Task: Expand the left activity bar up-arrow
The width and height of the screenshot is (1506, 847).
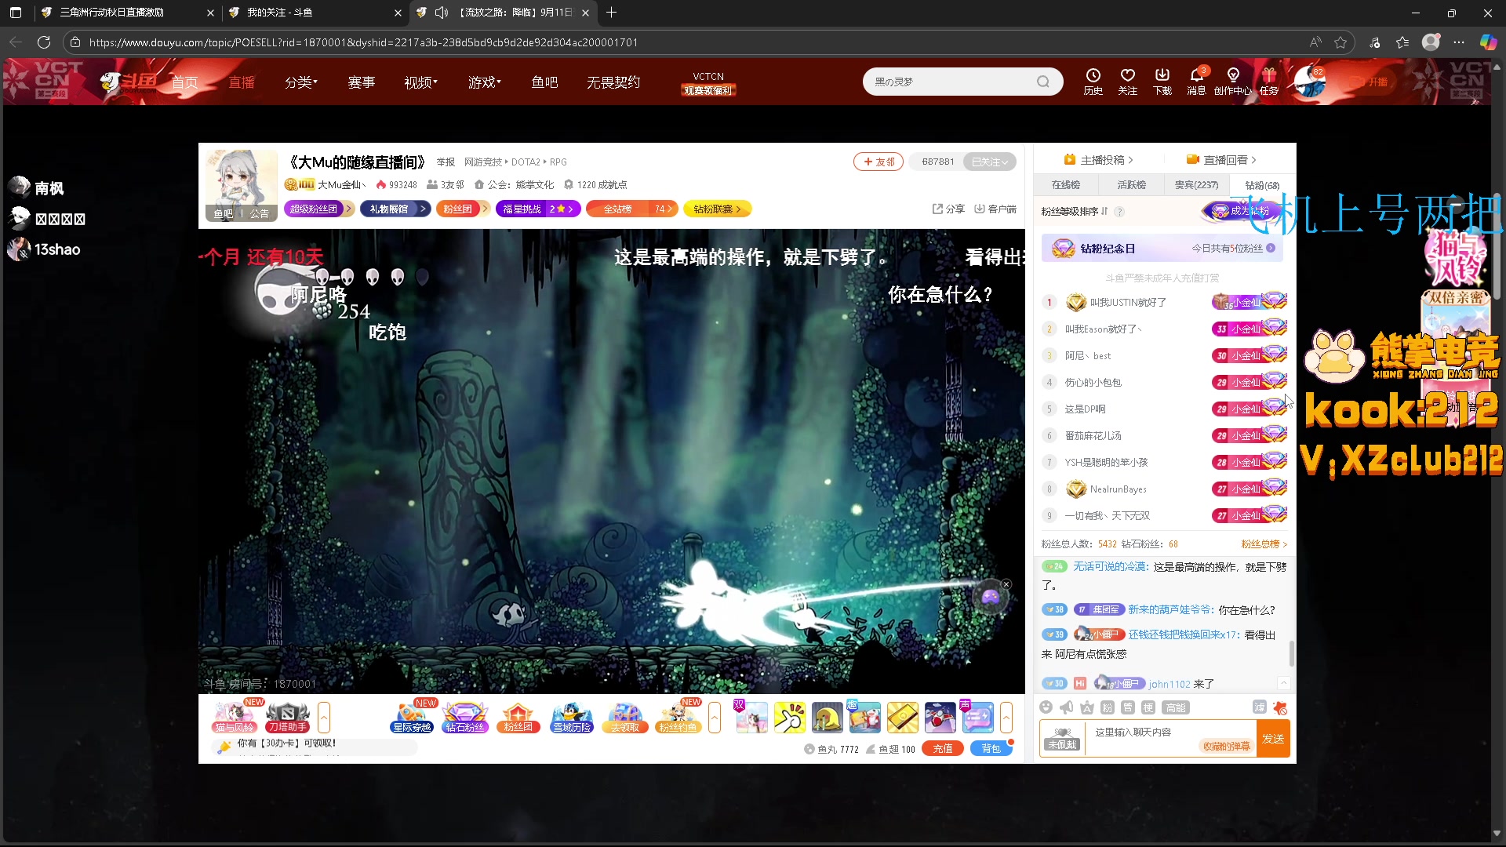Action: (324, 718)
